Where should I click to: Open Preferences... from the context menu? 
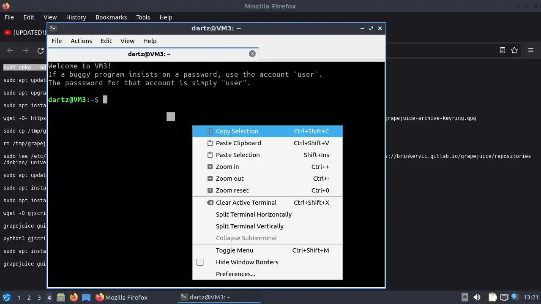pos(267,274)
